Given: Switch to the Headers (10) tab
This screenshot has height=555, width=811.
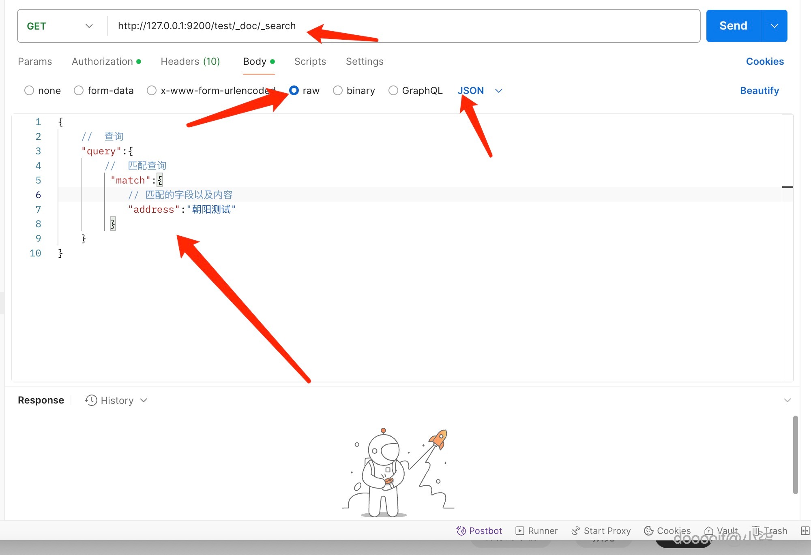Looking at the screenshot, I should click(x=190, y=62).
